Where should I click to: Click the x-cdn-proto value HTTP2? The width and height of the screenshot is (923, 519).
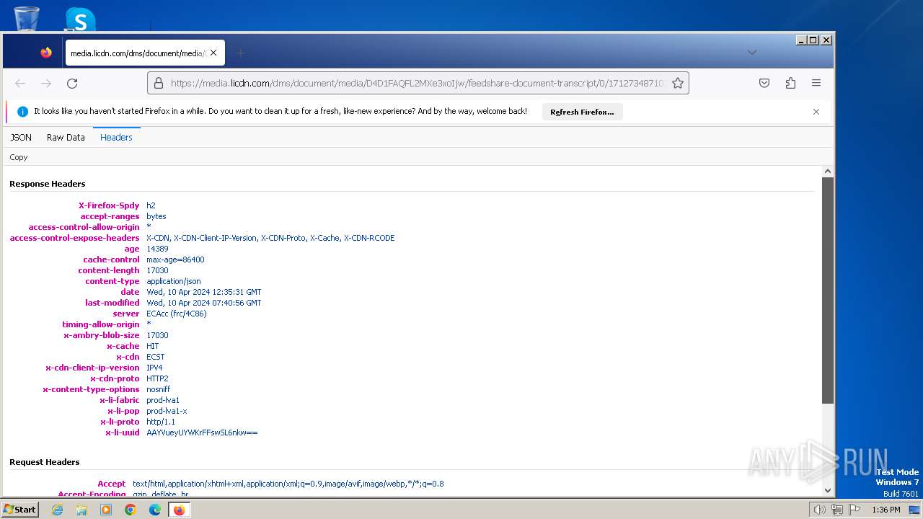pyautogui.click(x=157, y=378)
